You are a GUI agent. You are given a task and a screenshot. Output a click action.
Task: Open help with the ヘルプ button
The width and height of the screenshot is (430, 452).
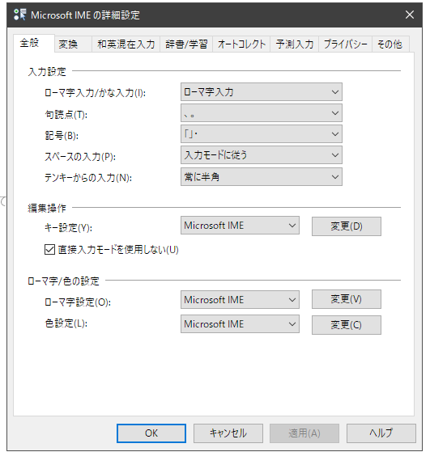[x=381, y=433]
